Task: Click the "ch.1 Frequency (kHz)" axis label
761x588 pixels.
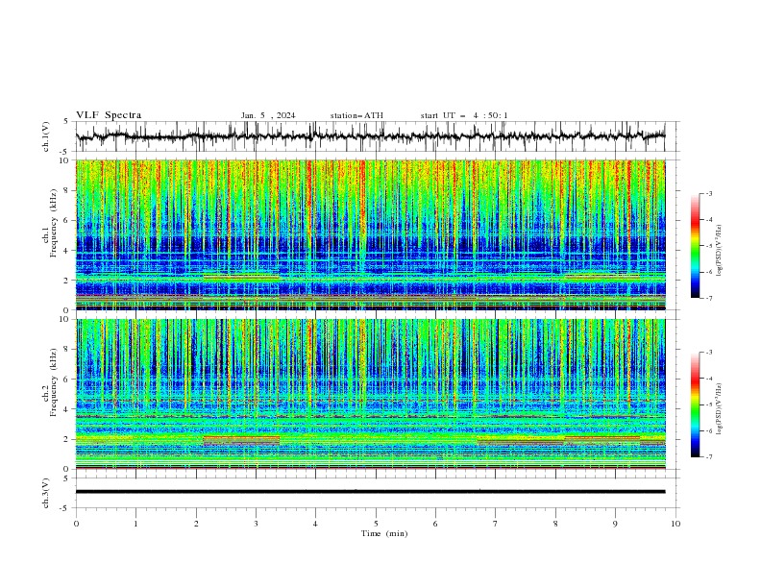Action: [x=50, y=223]
